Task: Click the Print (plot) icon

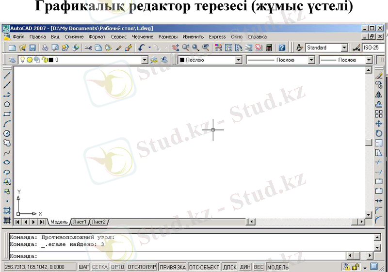Action: pyautogui.click(x=45, y=48)
